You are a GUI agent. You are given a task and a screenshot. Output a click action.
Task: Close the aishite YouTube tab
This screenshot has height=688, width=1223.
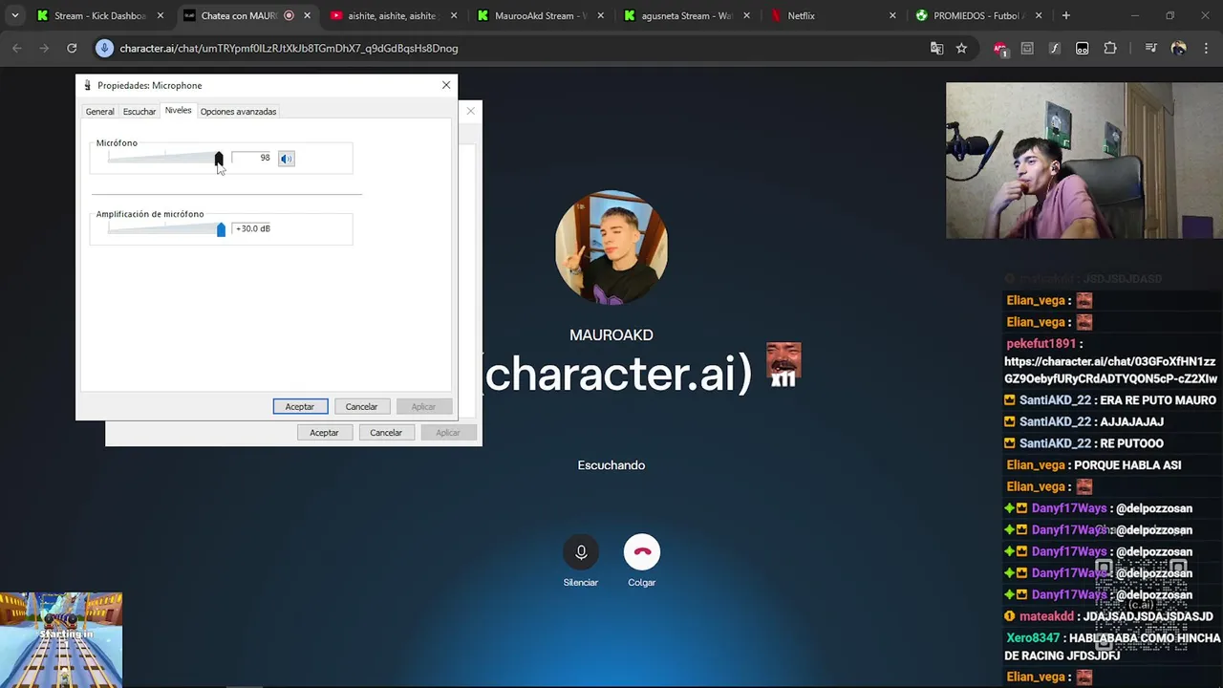coord(453,15)
